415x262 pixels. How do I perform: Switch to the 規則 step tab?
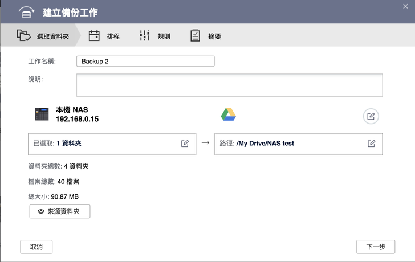pos(164,36)
